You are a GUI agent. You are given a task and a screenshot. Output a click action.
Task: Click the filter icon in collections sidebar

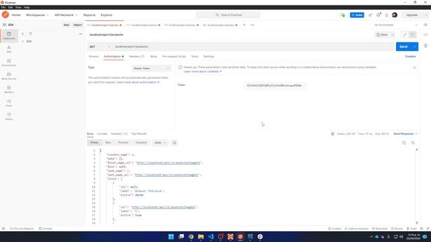click(30, 34)
